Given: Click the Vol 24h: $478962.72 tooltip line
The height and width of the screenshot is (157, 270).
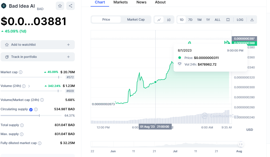Looking at the screenshot, I should tap(201, 64).
